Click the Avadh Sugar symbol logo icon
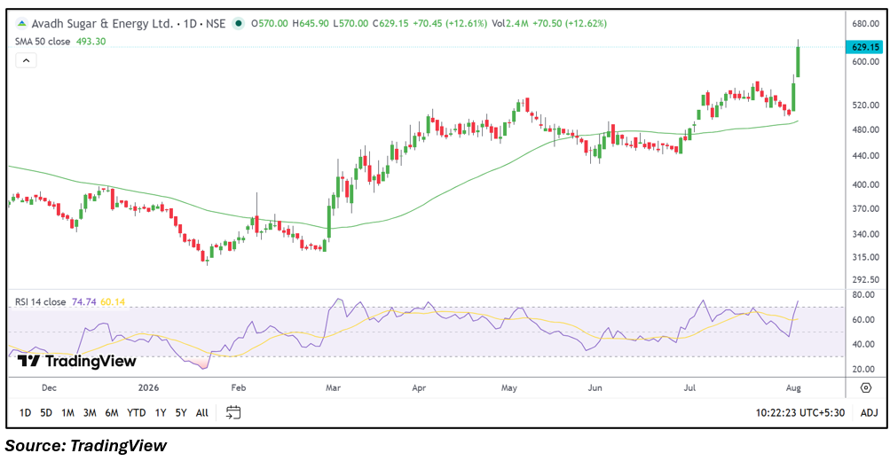 (21, 24)
